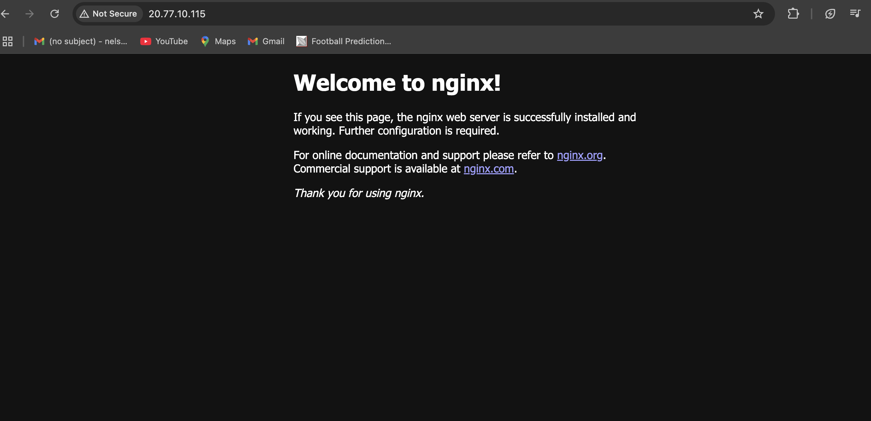Viewport: 871px width, 421px height.
Task: Bookmark this page with the star icon
Action: pyautogui.click(x=758, y=14)
